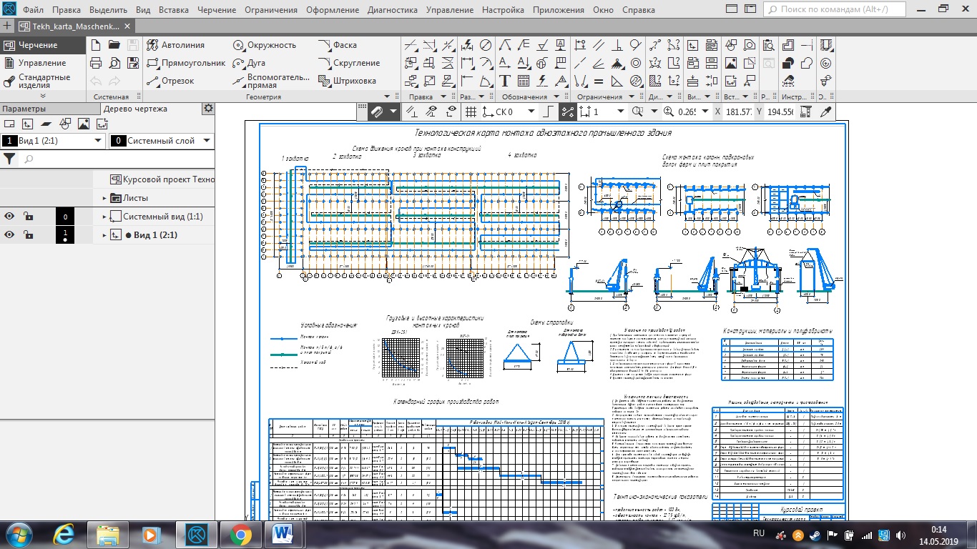Toggle the highlighted parametric mode button
The image size is (977, 549).
[x=567, y=112]
